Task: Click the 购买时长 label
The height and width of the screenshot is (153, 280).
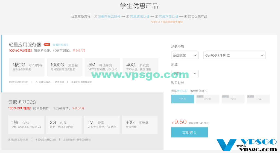Action: [x=177, y=83]
